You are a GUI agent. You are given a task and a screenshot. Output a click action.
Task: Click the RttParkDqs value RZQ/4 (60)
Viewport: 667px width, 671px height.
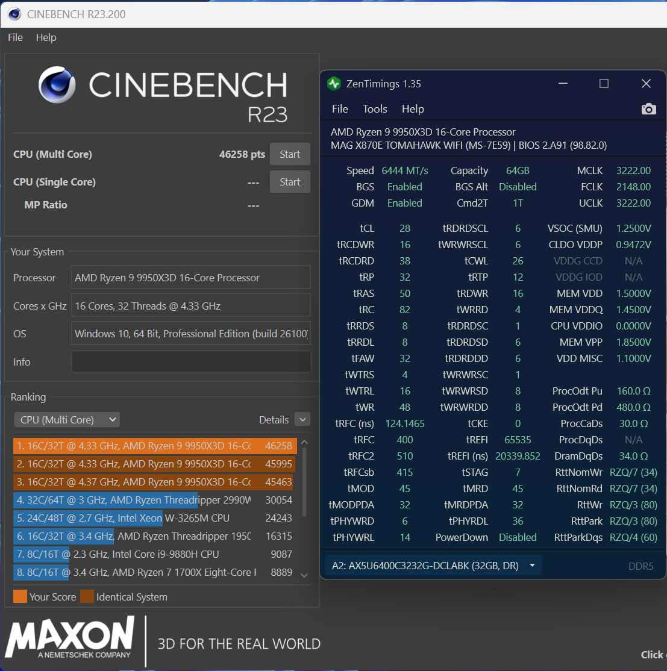pyautogui.click(x=633, y=537)
